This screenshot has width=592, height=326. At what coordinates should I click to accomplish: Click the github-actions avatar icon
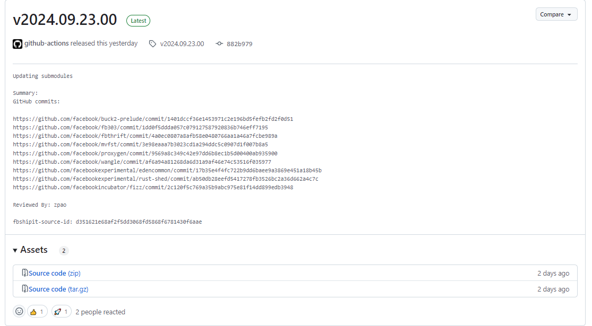tap(18, 43)
